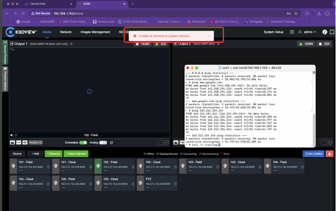Viewport: 336px width, 211px height.
Task: Click camera icon of 105 - Field source
Action: [x=55, y=183]
